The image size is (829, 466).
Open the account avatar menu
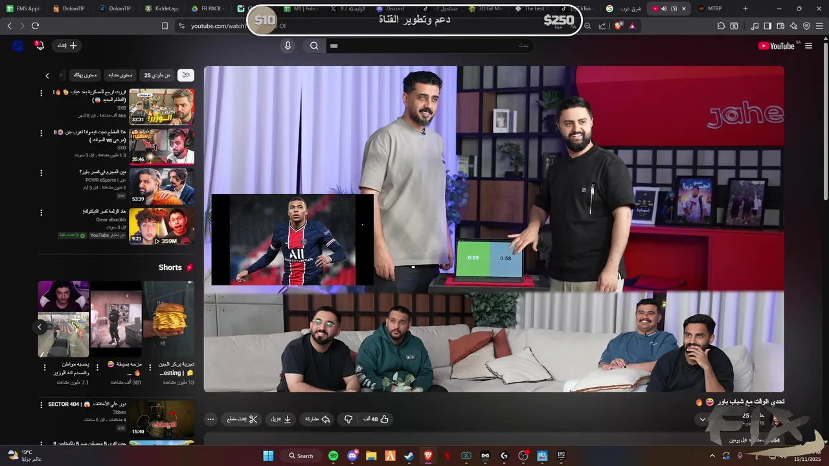coord(18,45)
